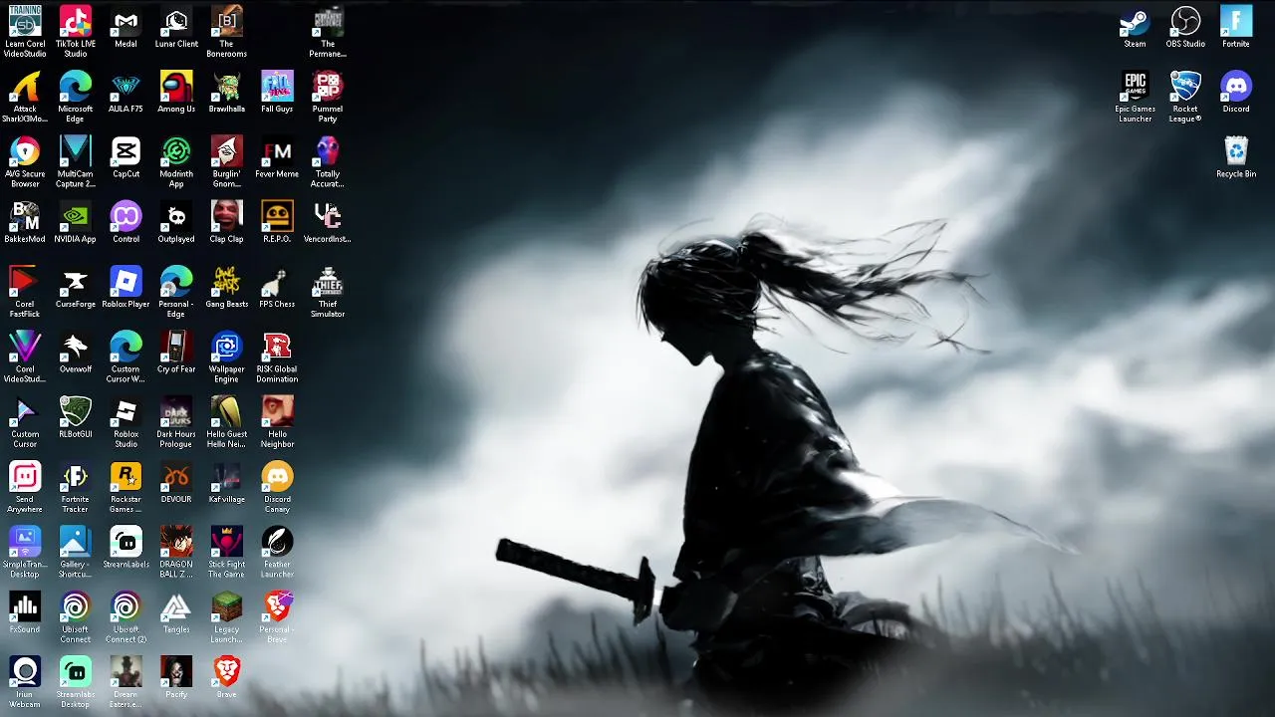Screen dimensions: 1275x717
Task: Open Lunar Client shortcut
Action: tap(176, 27)
